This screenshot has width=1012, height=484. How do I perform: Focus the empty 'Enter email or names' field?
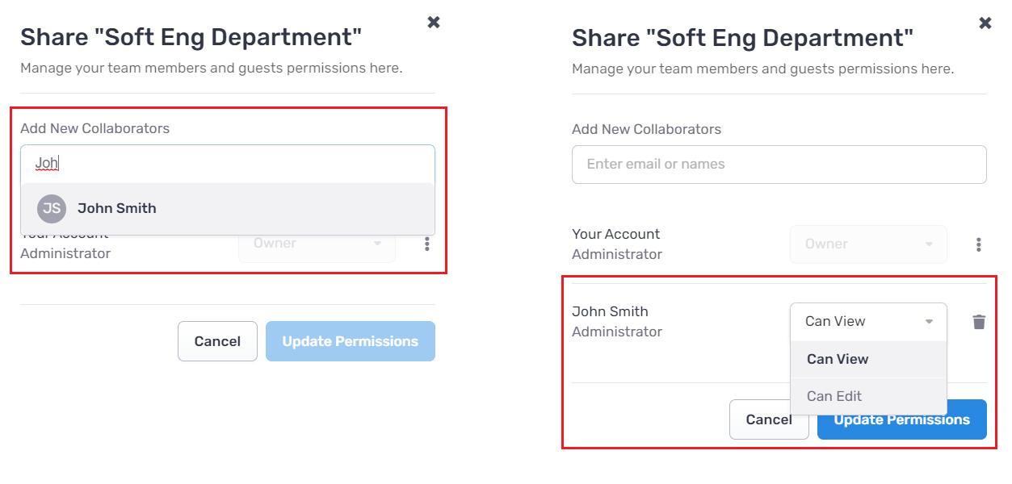tap(779, 165)
